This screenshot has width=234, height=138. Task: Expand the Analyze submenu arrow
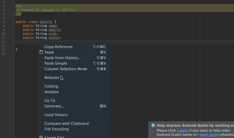pyautogui.click(x=106, y=92)
